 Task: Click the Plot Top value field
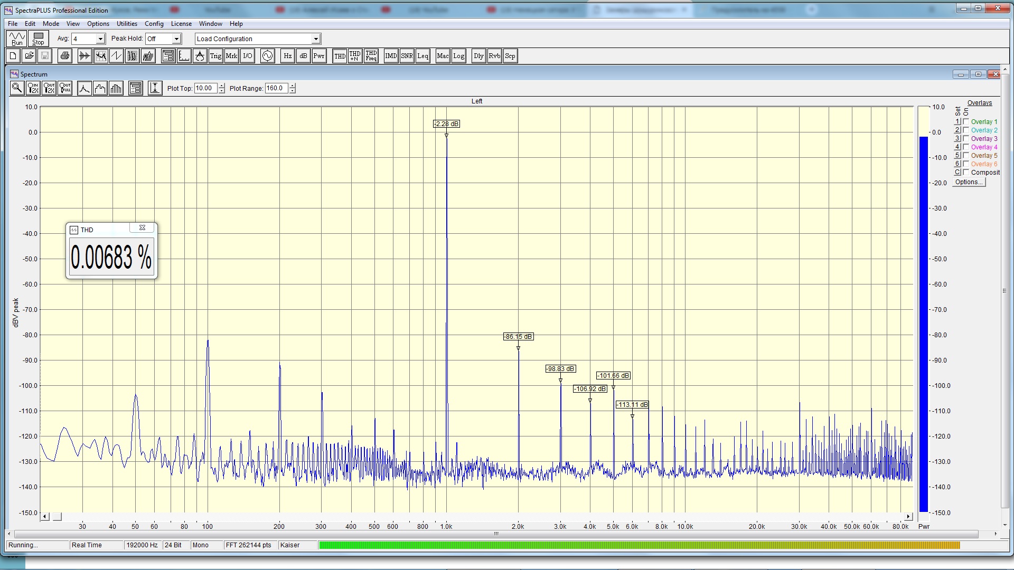pyautogui.click(x=205, y=88)
